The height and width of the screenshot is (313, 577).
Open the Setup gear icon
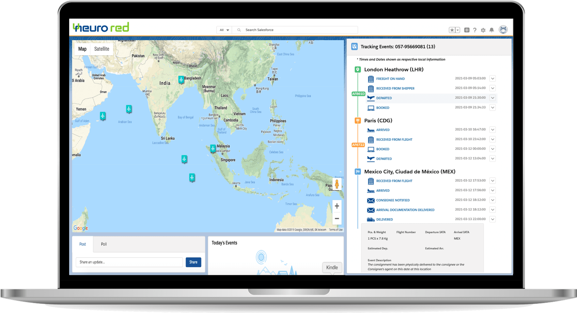pos(483,30)
